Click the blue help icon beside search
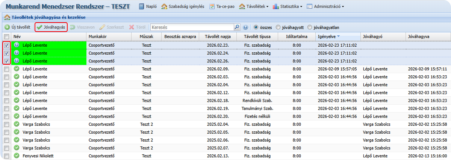The image size is (451, 160). pos(246,27)
